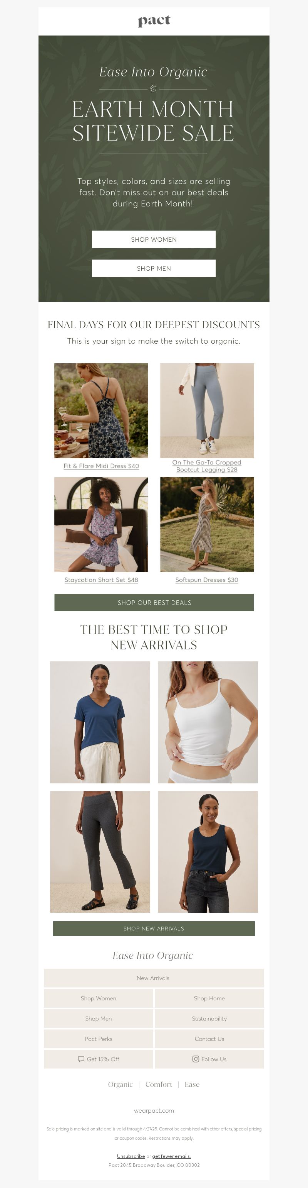This screenshot has height=1188, width=308.
Task: Open the SHOP MEN button
Action: pos(154,268)
